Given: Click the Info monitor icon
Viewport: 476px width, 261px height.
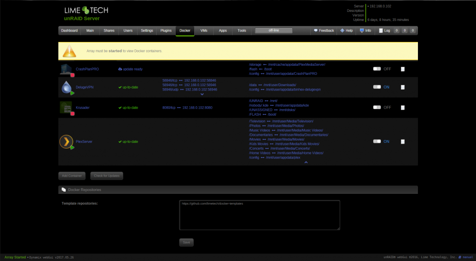Looking at the screenshot, I should [x=362, y=30].
